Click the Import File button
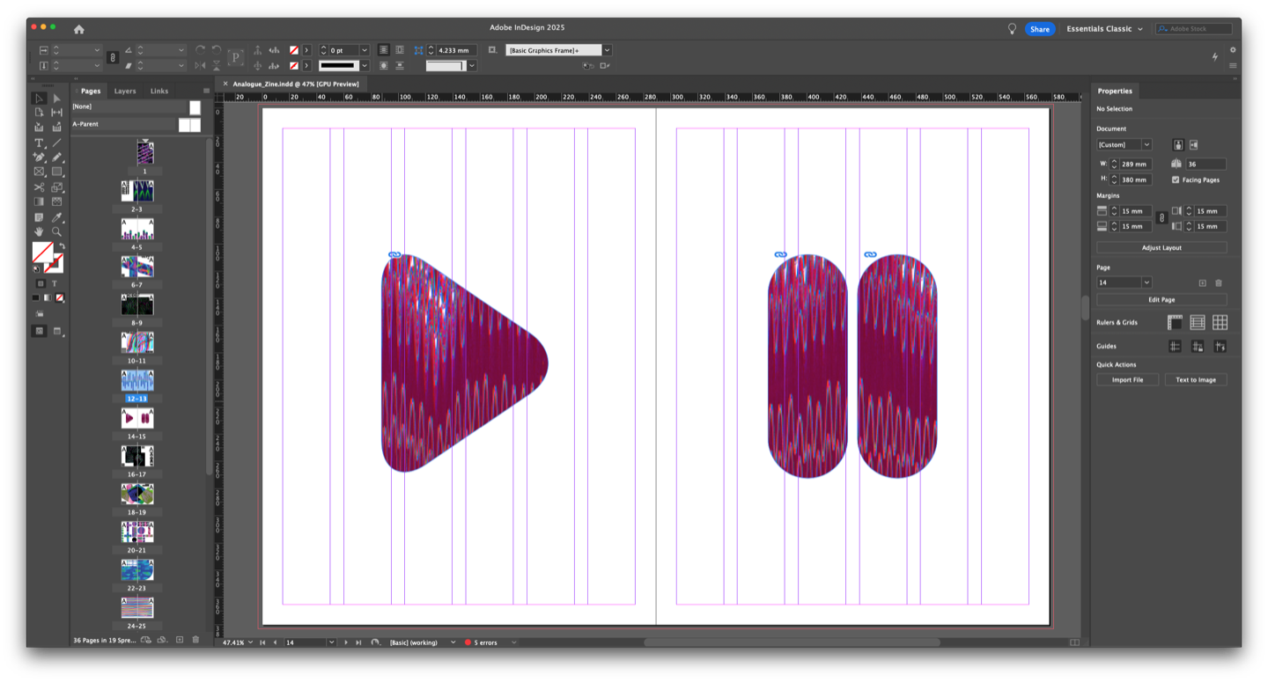This screenshot has height=682, width=1268. 1127,380
